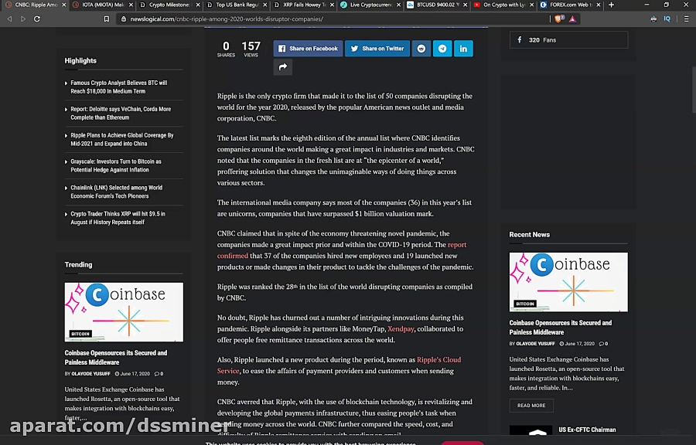
Task: Share article on LinkedIn
Action: click(463, 48)
